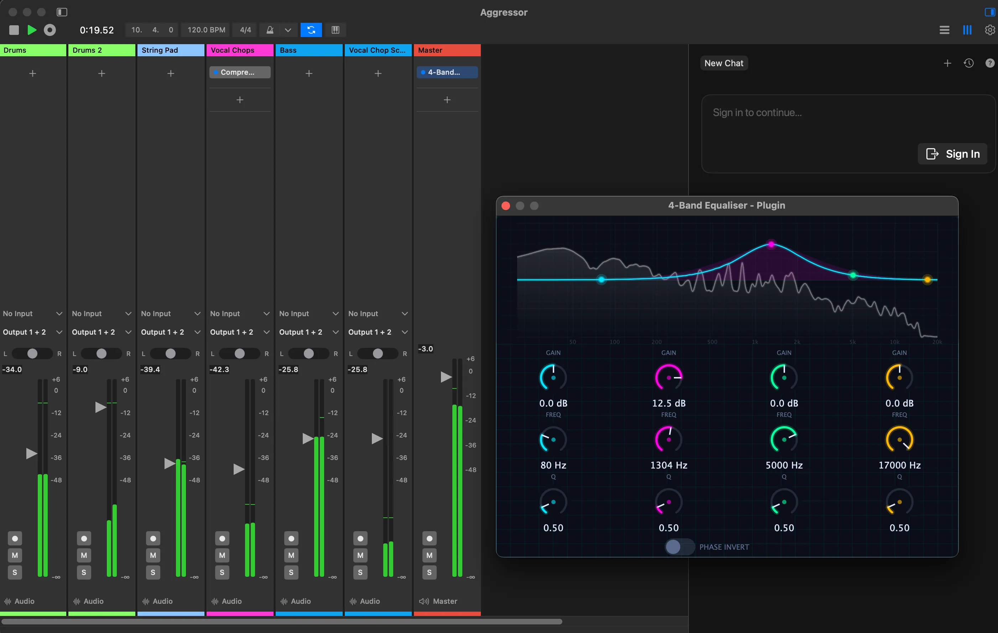The width and height of the screenshot is (998, 633).
Task: Click the Sign in to continue field
Action: tap(848, 134)
